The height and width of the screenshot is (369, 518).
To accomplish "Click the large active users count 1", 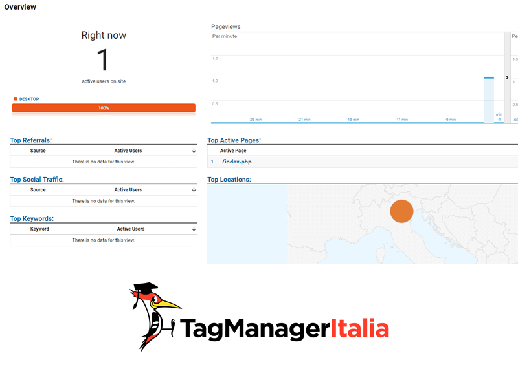I will point(103,59).
